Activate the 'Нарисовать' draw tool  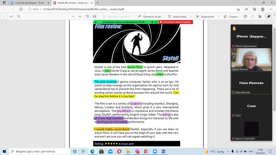click(177, 16)
